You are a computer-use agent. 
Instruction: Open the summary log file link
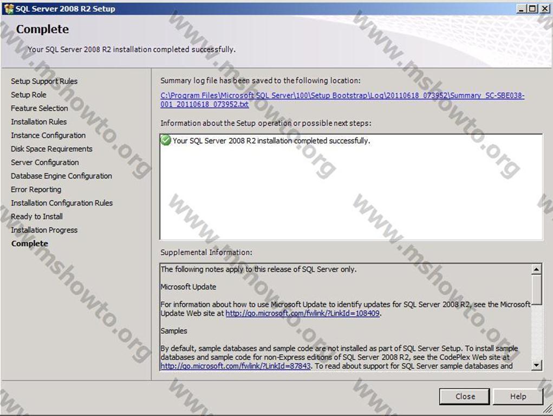click(342, 100)
